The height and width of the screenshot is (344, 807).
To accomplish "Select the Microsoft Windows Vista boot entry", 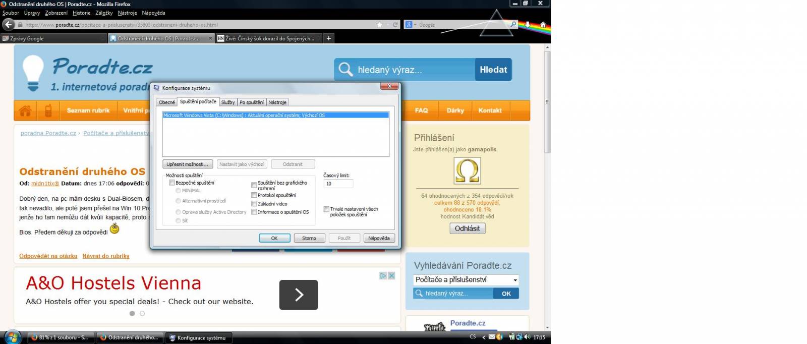I will 276,116.
